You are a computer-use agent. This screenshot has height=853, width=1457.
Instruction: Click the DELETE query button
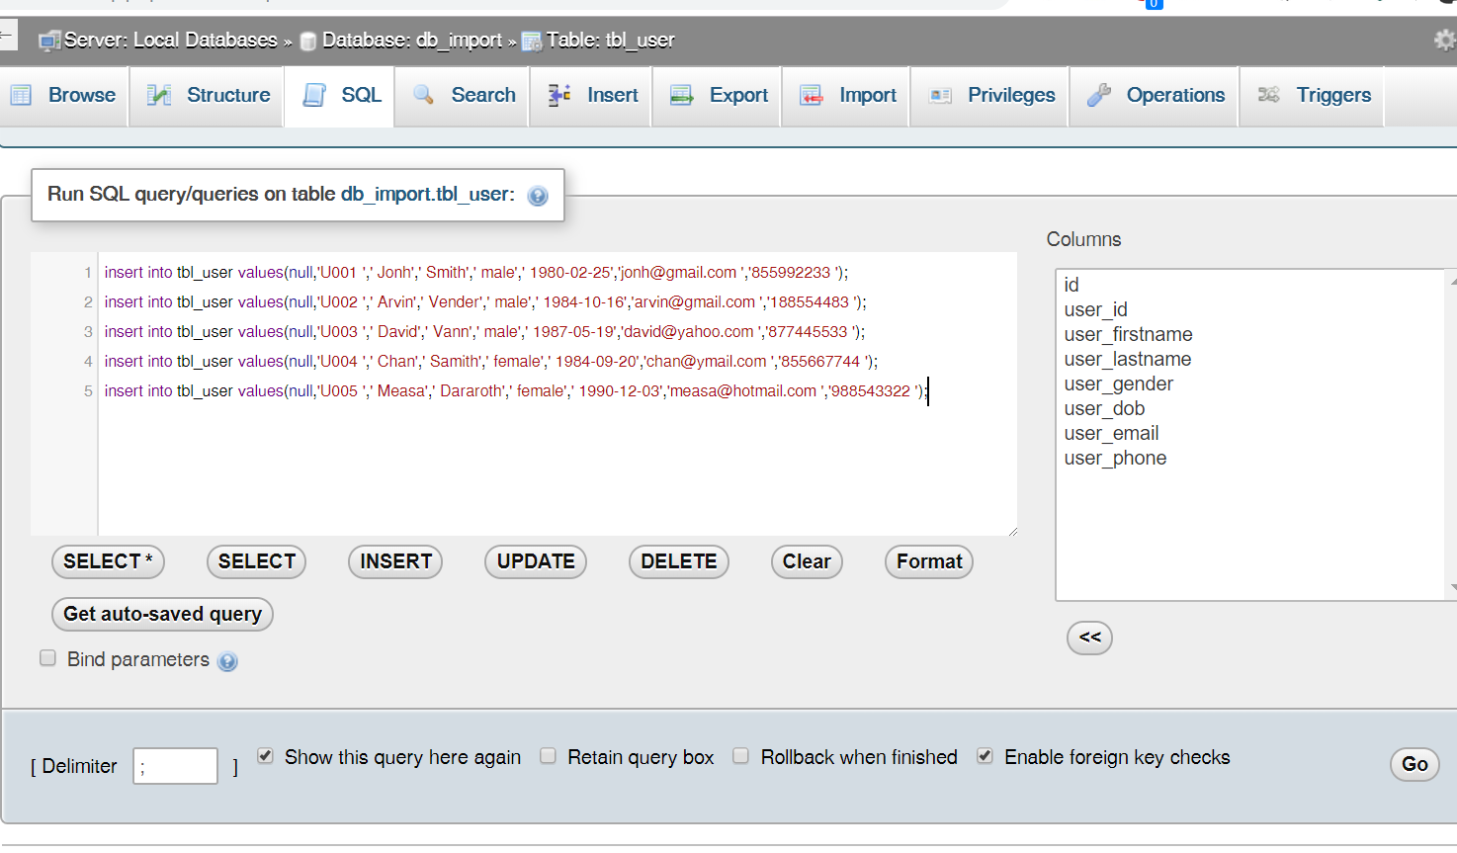click(679, 561)
